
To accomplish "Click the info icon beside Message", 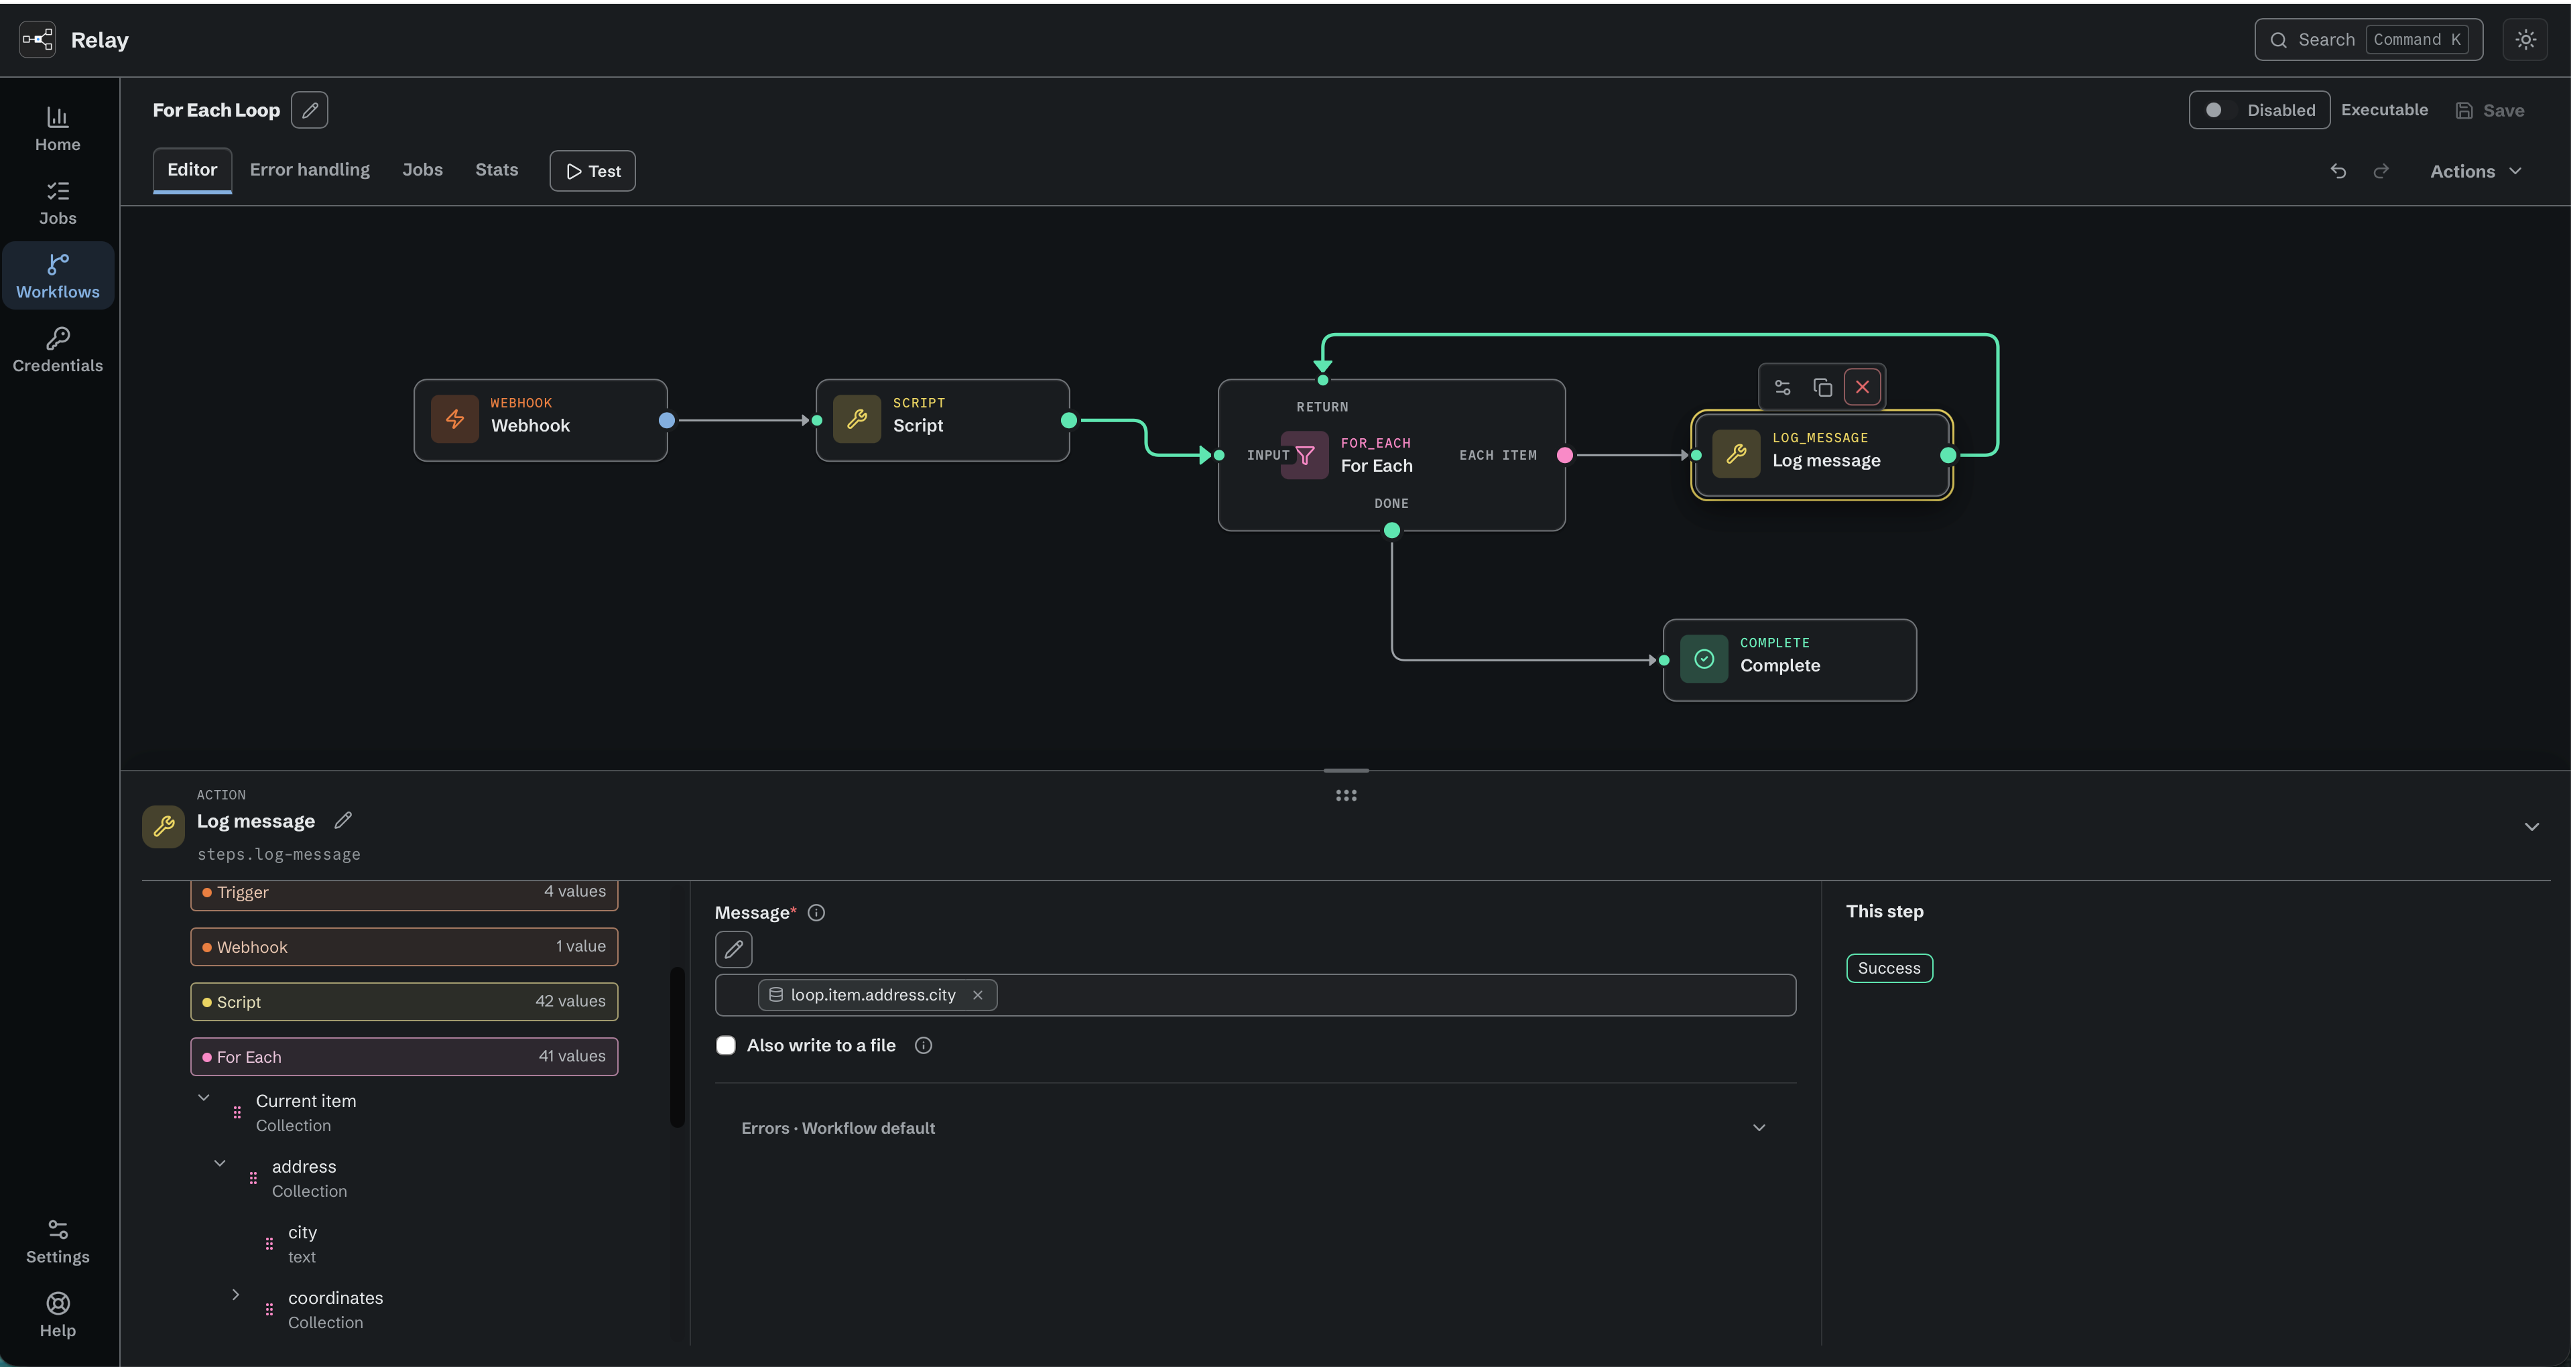I will tap(816, 913).
